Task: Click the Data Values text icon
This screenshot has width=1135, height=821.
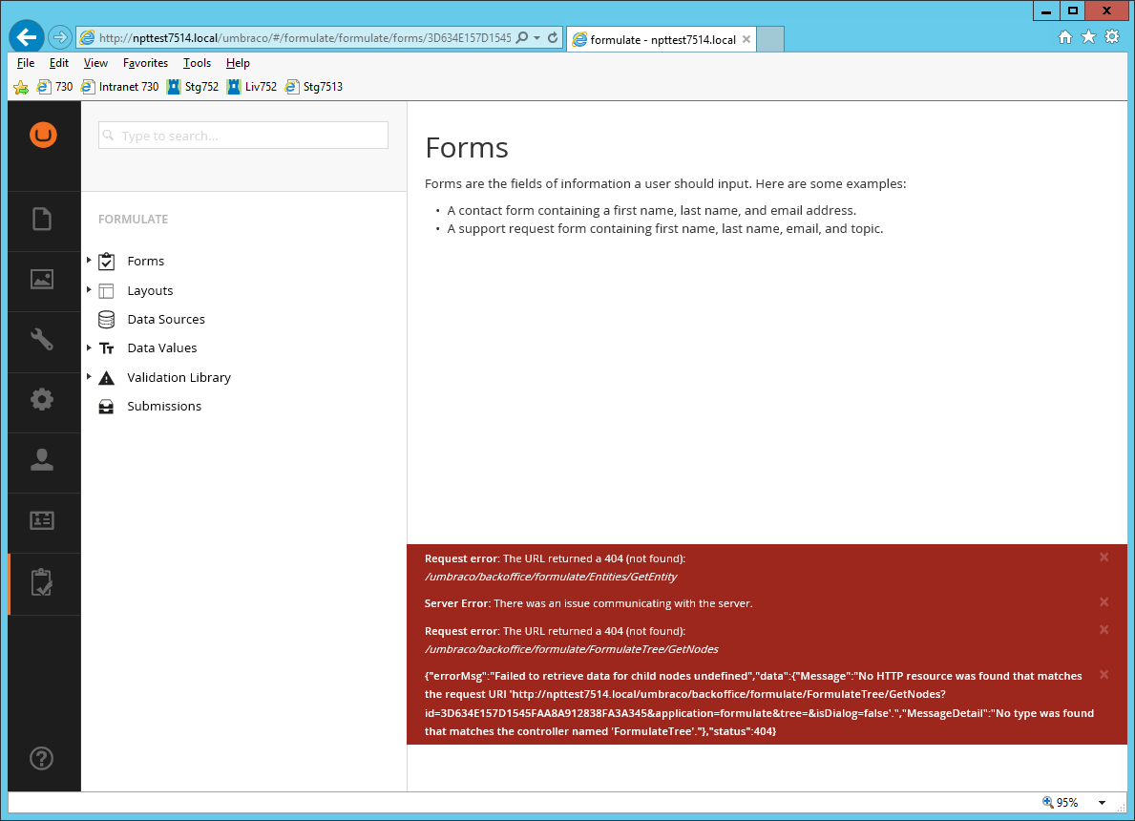Action: pos(106,348)
